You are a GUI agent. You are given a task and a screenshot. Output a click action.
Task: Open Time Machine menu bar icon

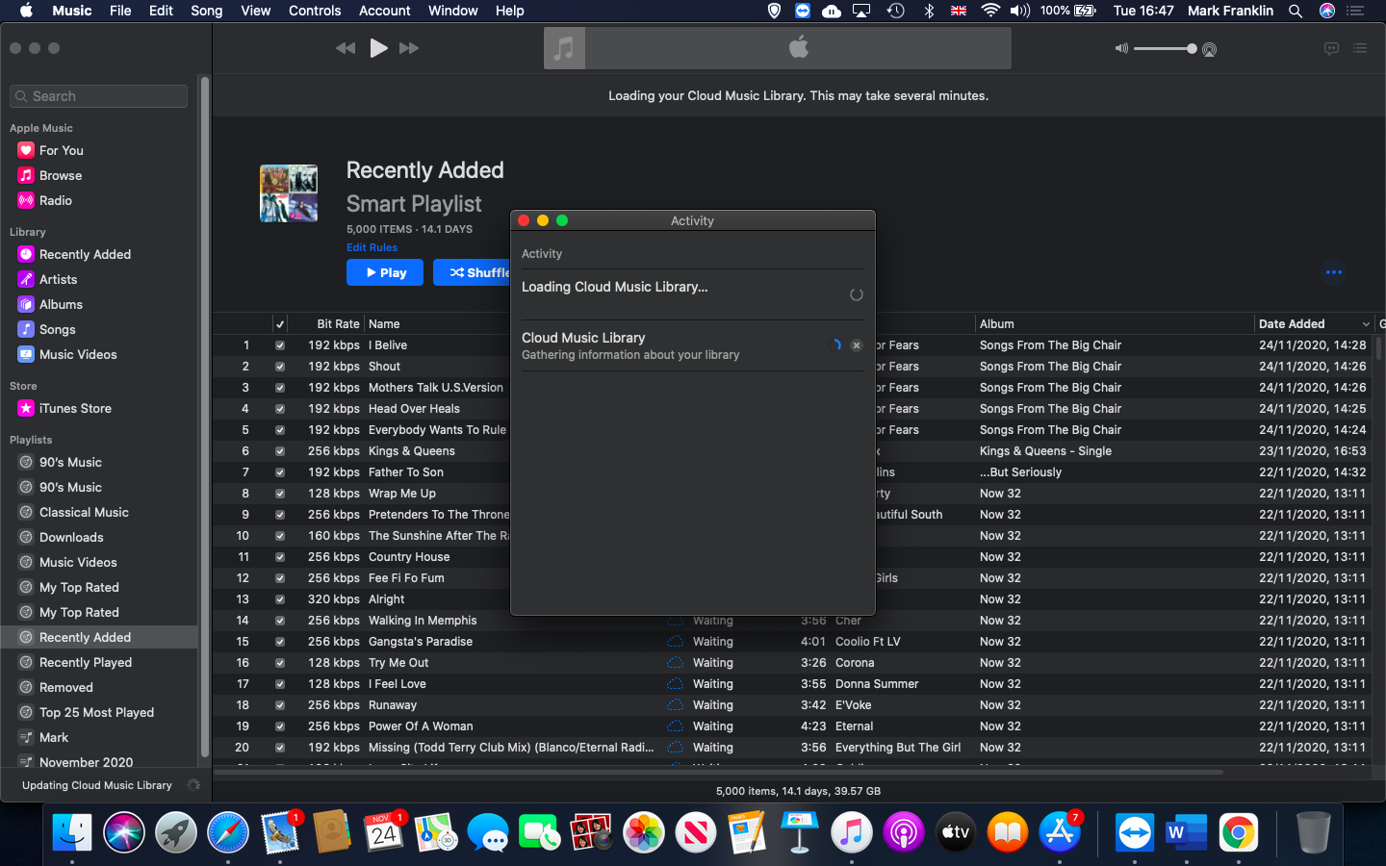[x=895, y=11]
